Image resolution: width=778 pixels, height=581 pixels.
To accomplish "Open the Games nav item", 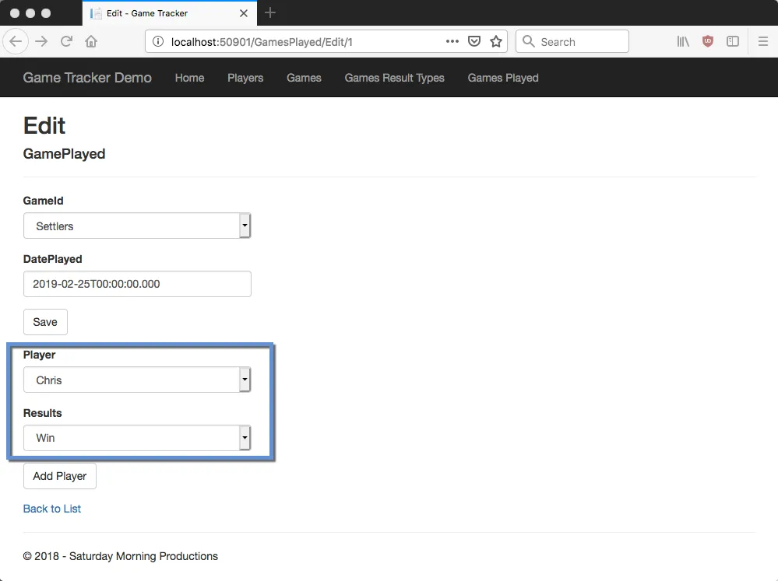I will click(x=305, y=78).
